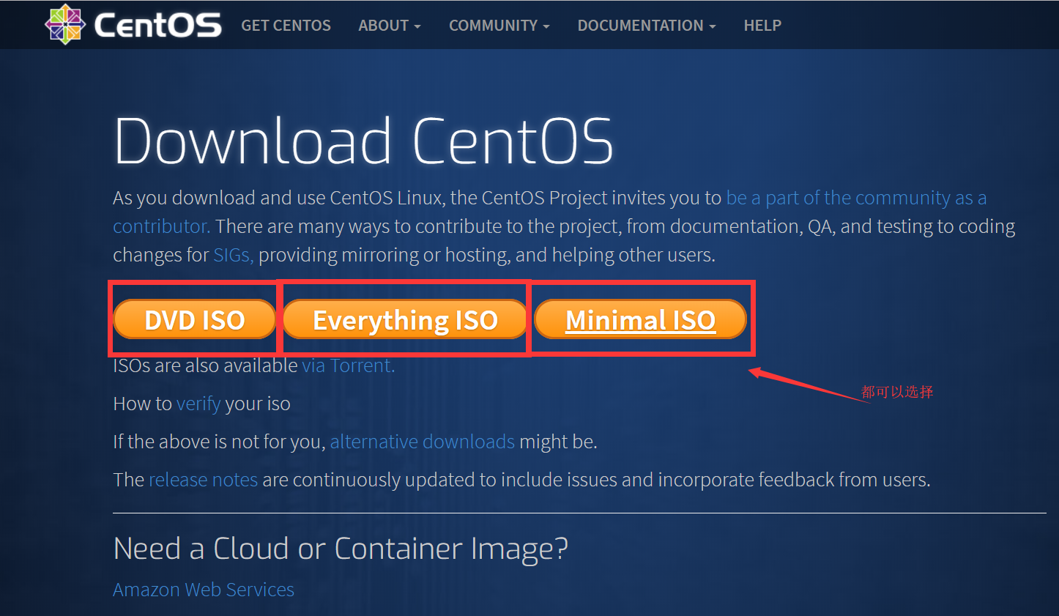This screenshot has height=616, width=1059.
Task: Click the Everything ISO download button
Action: point(404,319)
